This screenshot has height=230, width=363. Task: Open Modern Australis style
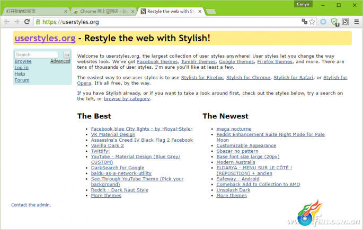pos(236,162)
